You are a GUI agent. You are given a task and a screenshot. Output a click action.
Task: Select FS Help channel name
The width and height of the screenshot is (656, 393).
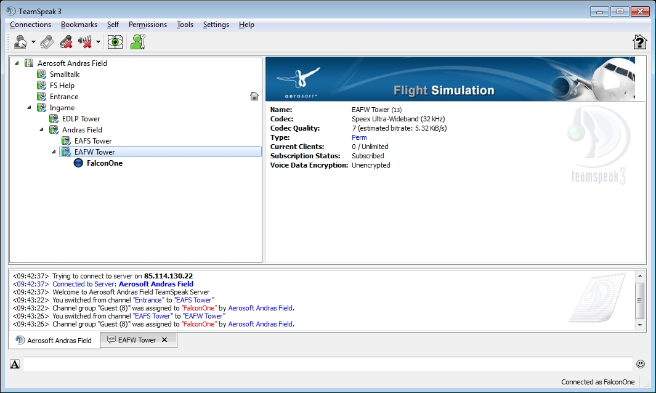click(62, 86)
